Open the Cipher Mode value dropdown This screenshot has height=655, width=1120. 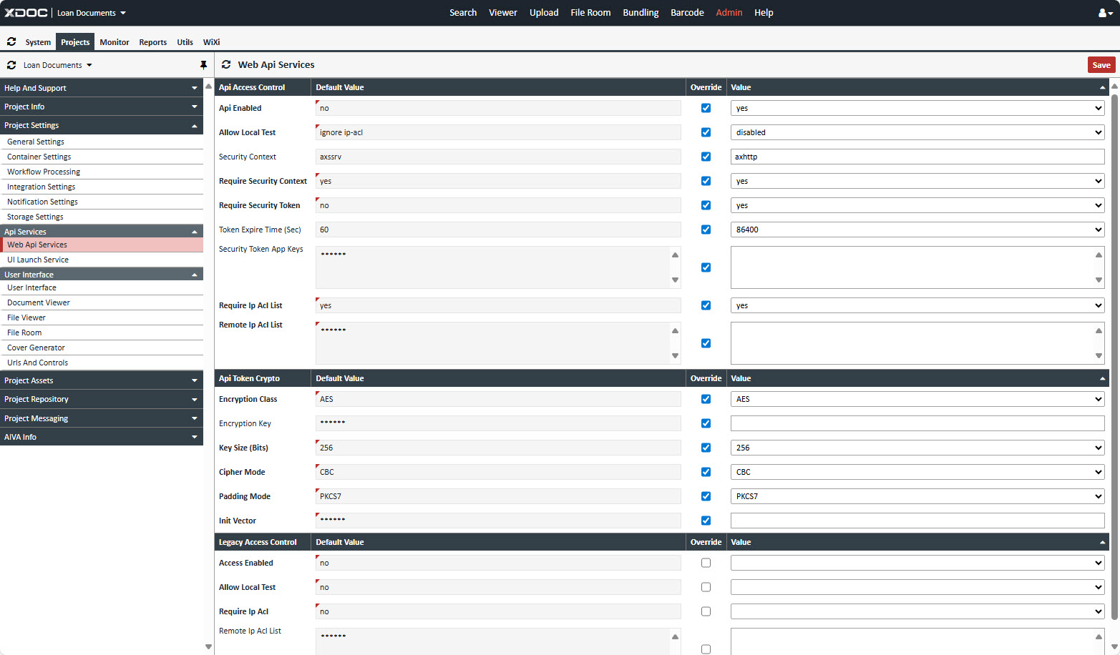coord(917,472)
